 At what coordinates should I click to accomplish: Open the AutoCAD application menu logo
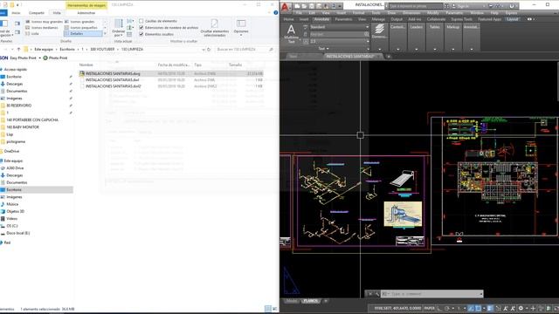[286, 7]
